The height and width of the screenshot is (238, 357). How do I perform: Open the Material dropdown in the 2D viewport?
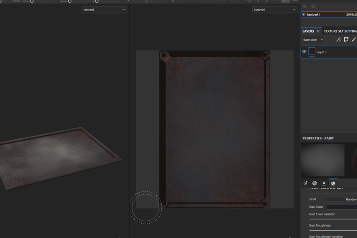(275, 10)
